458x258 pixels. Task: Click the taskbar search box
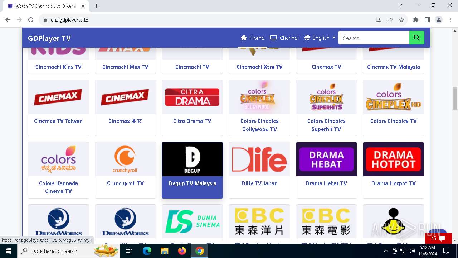click(68, 251)
